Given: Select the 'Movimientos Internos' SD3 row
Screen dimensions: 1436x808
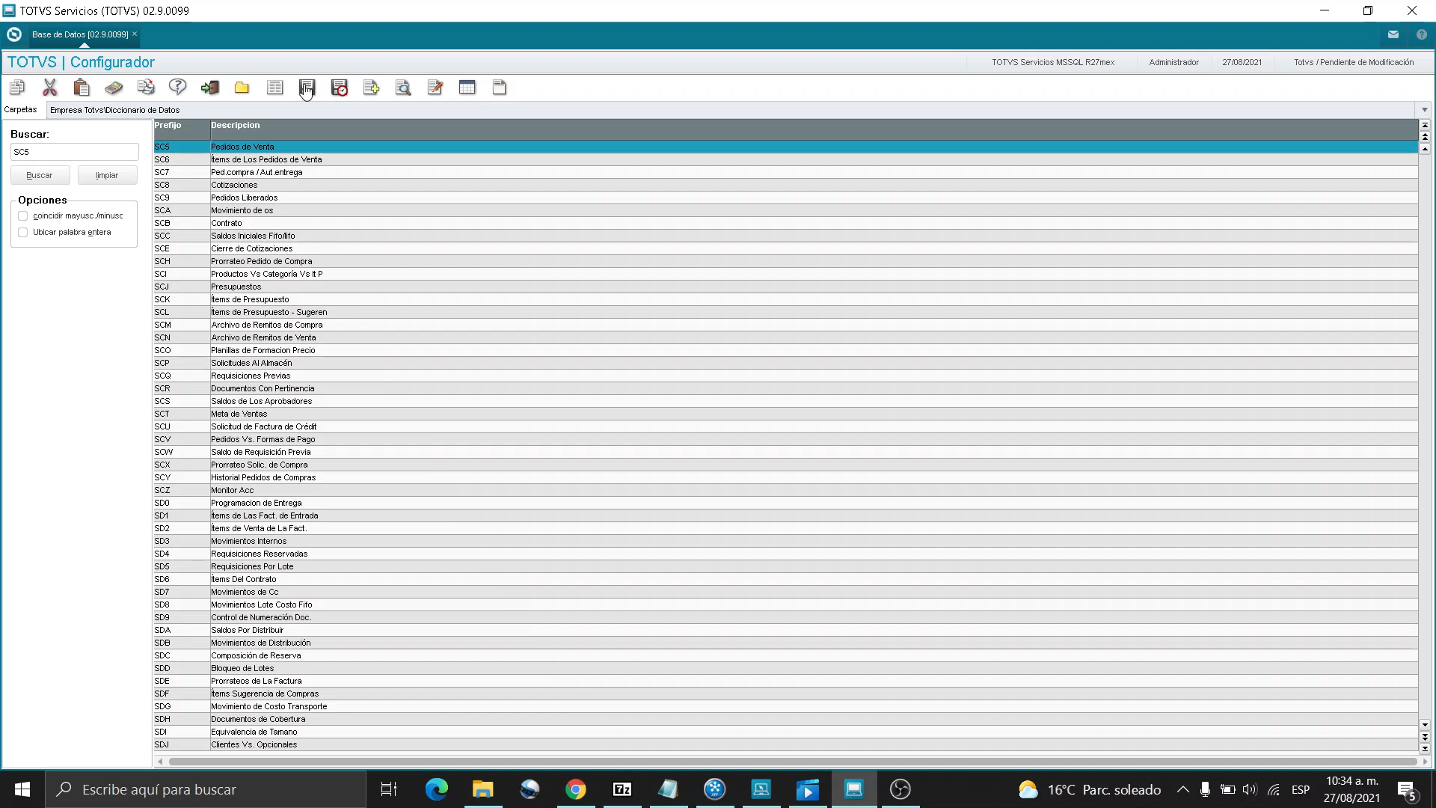Looking at the screenshot, I should tap(785, 541).
